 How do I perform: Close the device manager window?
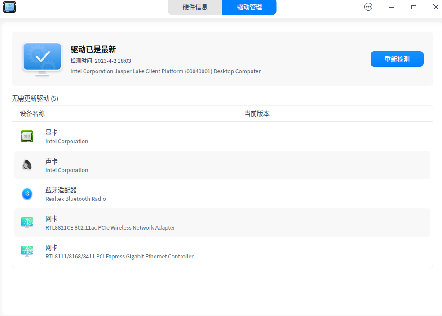pos(436,7)
